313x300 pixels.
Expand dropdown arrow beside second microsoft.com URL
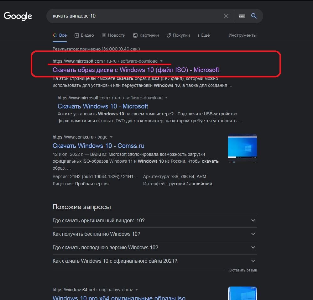coord(166,98)
